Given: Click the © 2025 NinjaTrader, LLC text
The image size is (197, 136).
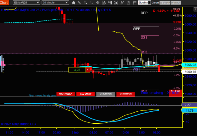Looking at the screenshot, I should pos(18,124).
